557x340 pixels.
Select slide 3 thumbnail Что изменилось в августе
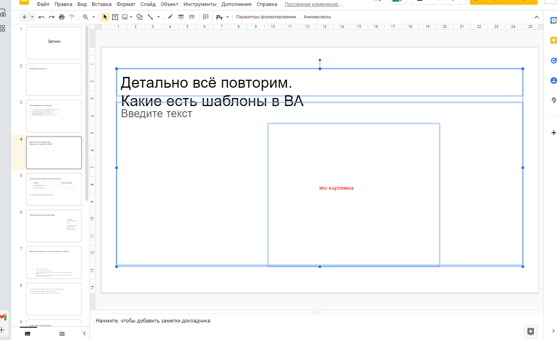[54, 116]
